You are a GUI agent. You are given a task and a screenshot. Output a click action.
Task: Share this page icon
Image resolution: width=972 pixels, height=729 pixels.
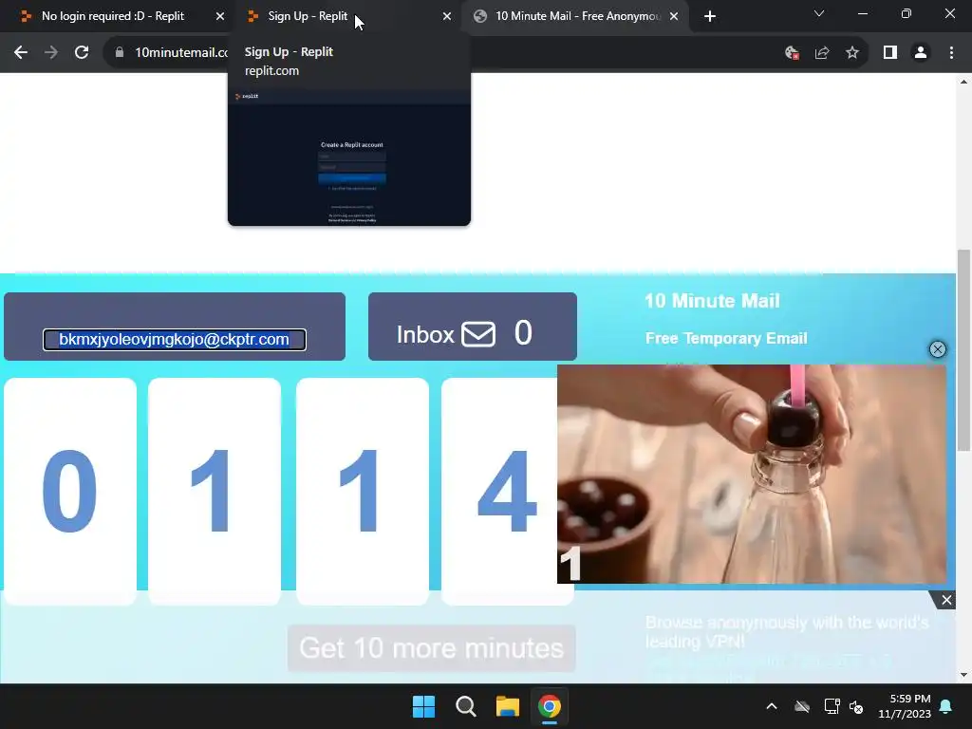tap(822, 53)
